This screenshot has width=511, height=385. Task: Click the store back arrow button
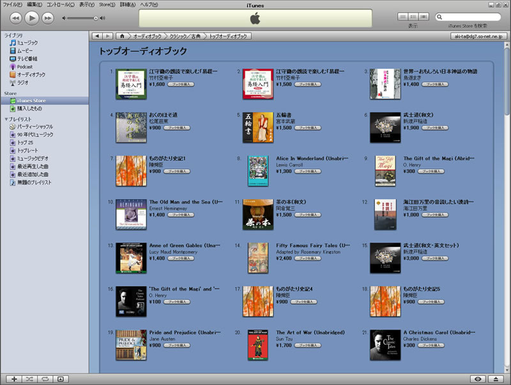pyautogui.click(x=97, y=36)
